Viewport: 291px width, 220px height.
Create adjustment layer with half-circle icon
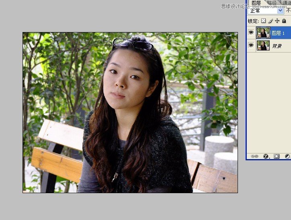[287, 156]
